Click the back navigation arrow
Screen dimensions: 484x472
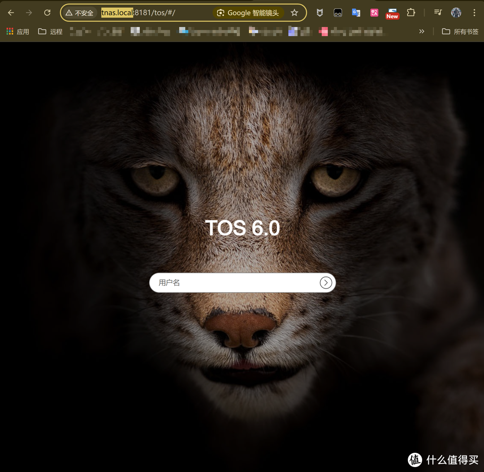tap(11, 13)
